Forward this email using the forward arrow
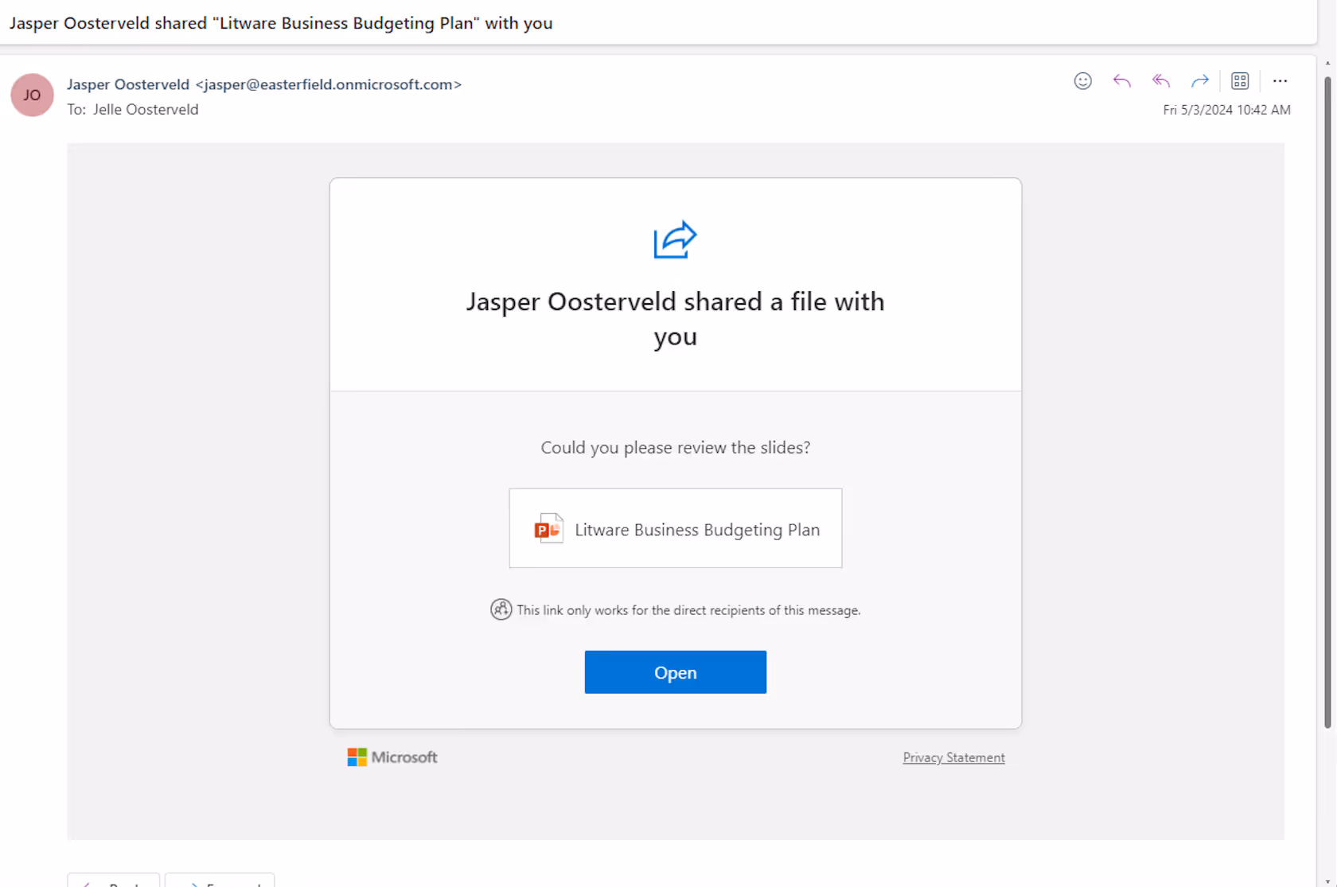The width and height of the screenshot is (1337, 887). pos(1200,81)
